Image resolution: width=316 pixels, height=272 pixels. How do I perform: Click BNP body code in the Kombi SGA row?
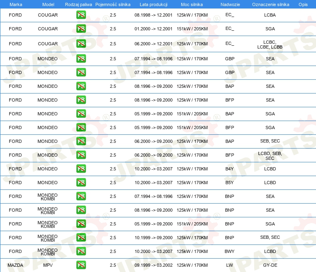click(x=230, y=224)
